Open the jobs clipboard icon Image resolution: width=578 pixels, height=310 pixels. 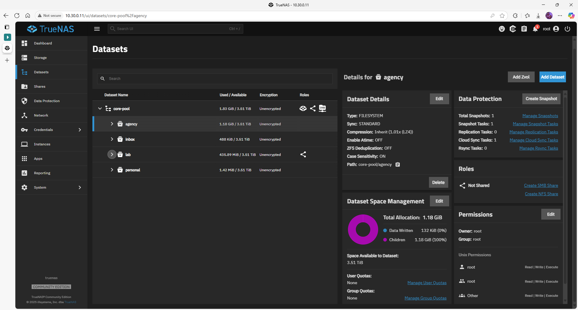pyautogui.click(x=524, y=29)
